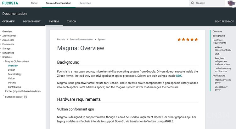This screenshot has height=129, width=236.
Task: Click the external link icon next to Flutter
Action: (25, 97)
